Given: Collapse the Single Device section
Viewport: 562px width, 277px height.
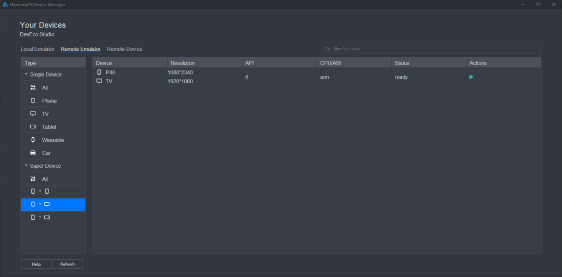Looking at the screenshot, I should coord(26,74).
